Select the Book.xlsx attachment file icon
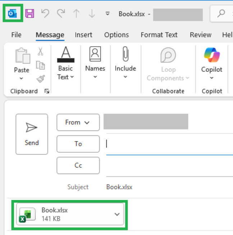 (27, 215)
